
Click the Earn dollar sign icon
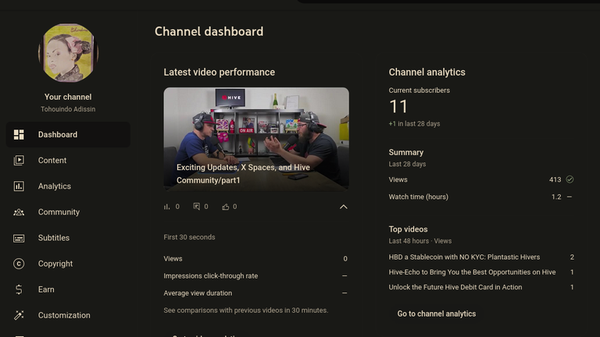(x=19, y=289)
